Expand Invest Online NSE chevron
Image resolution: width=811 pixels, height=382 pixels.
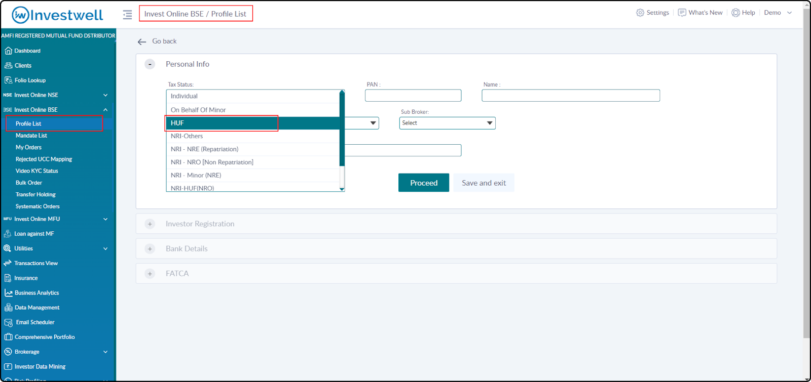click(105, 95)
